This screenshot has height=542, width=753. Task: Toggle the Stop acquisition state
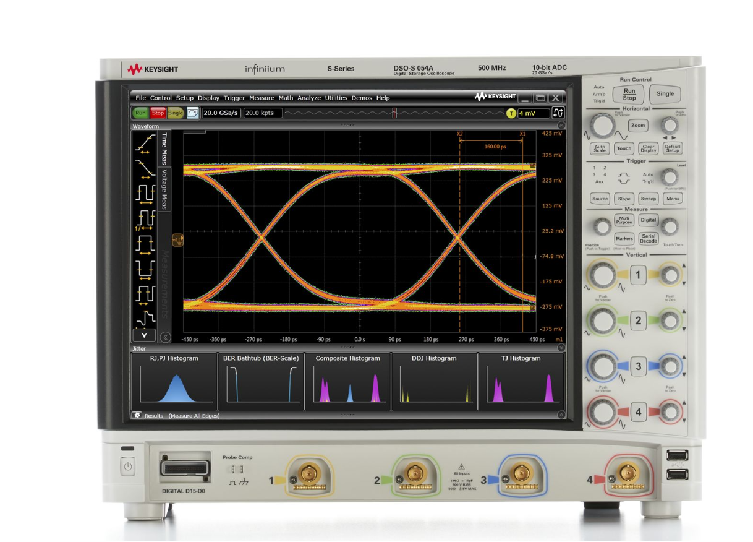point(158,113)
